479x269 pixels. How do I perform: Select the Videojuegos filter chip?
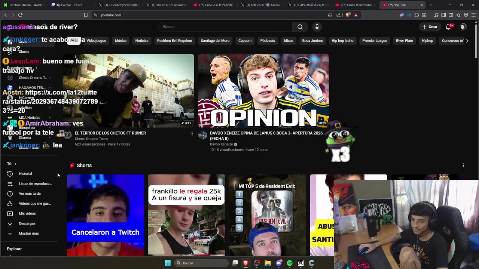coord(96,41)
